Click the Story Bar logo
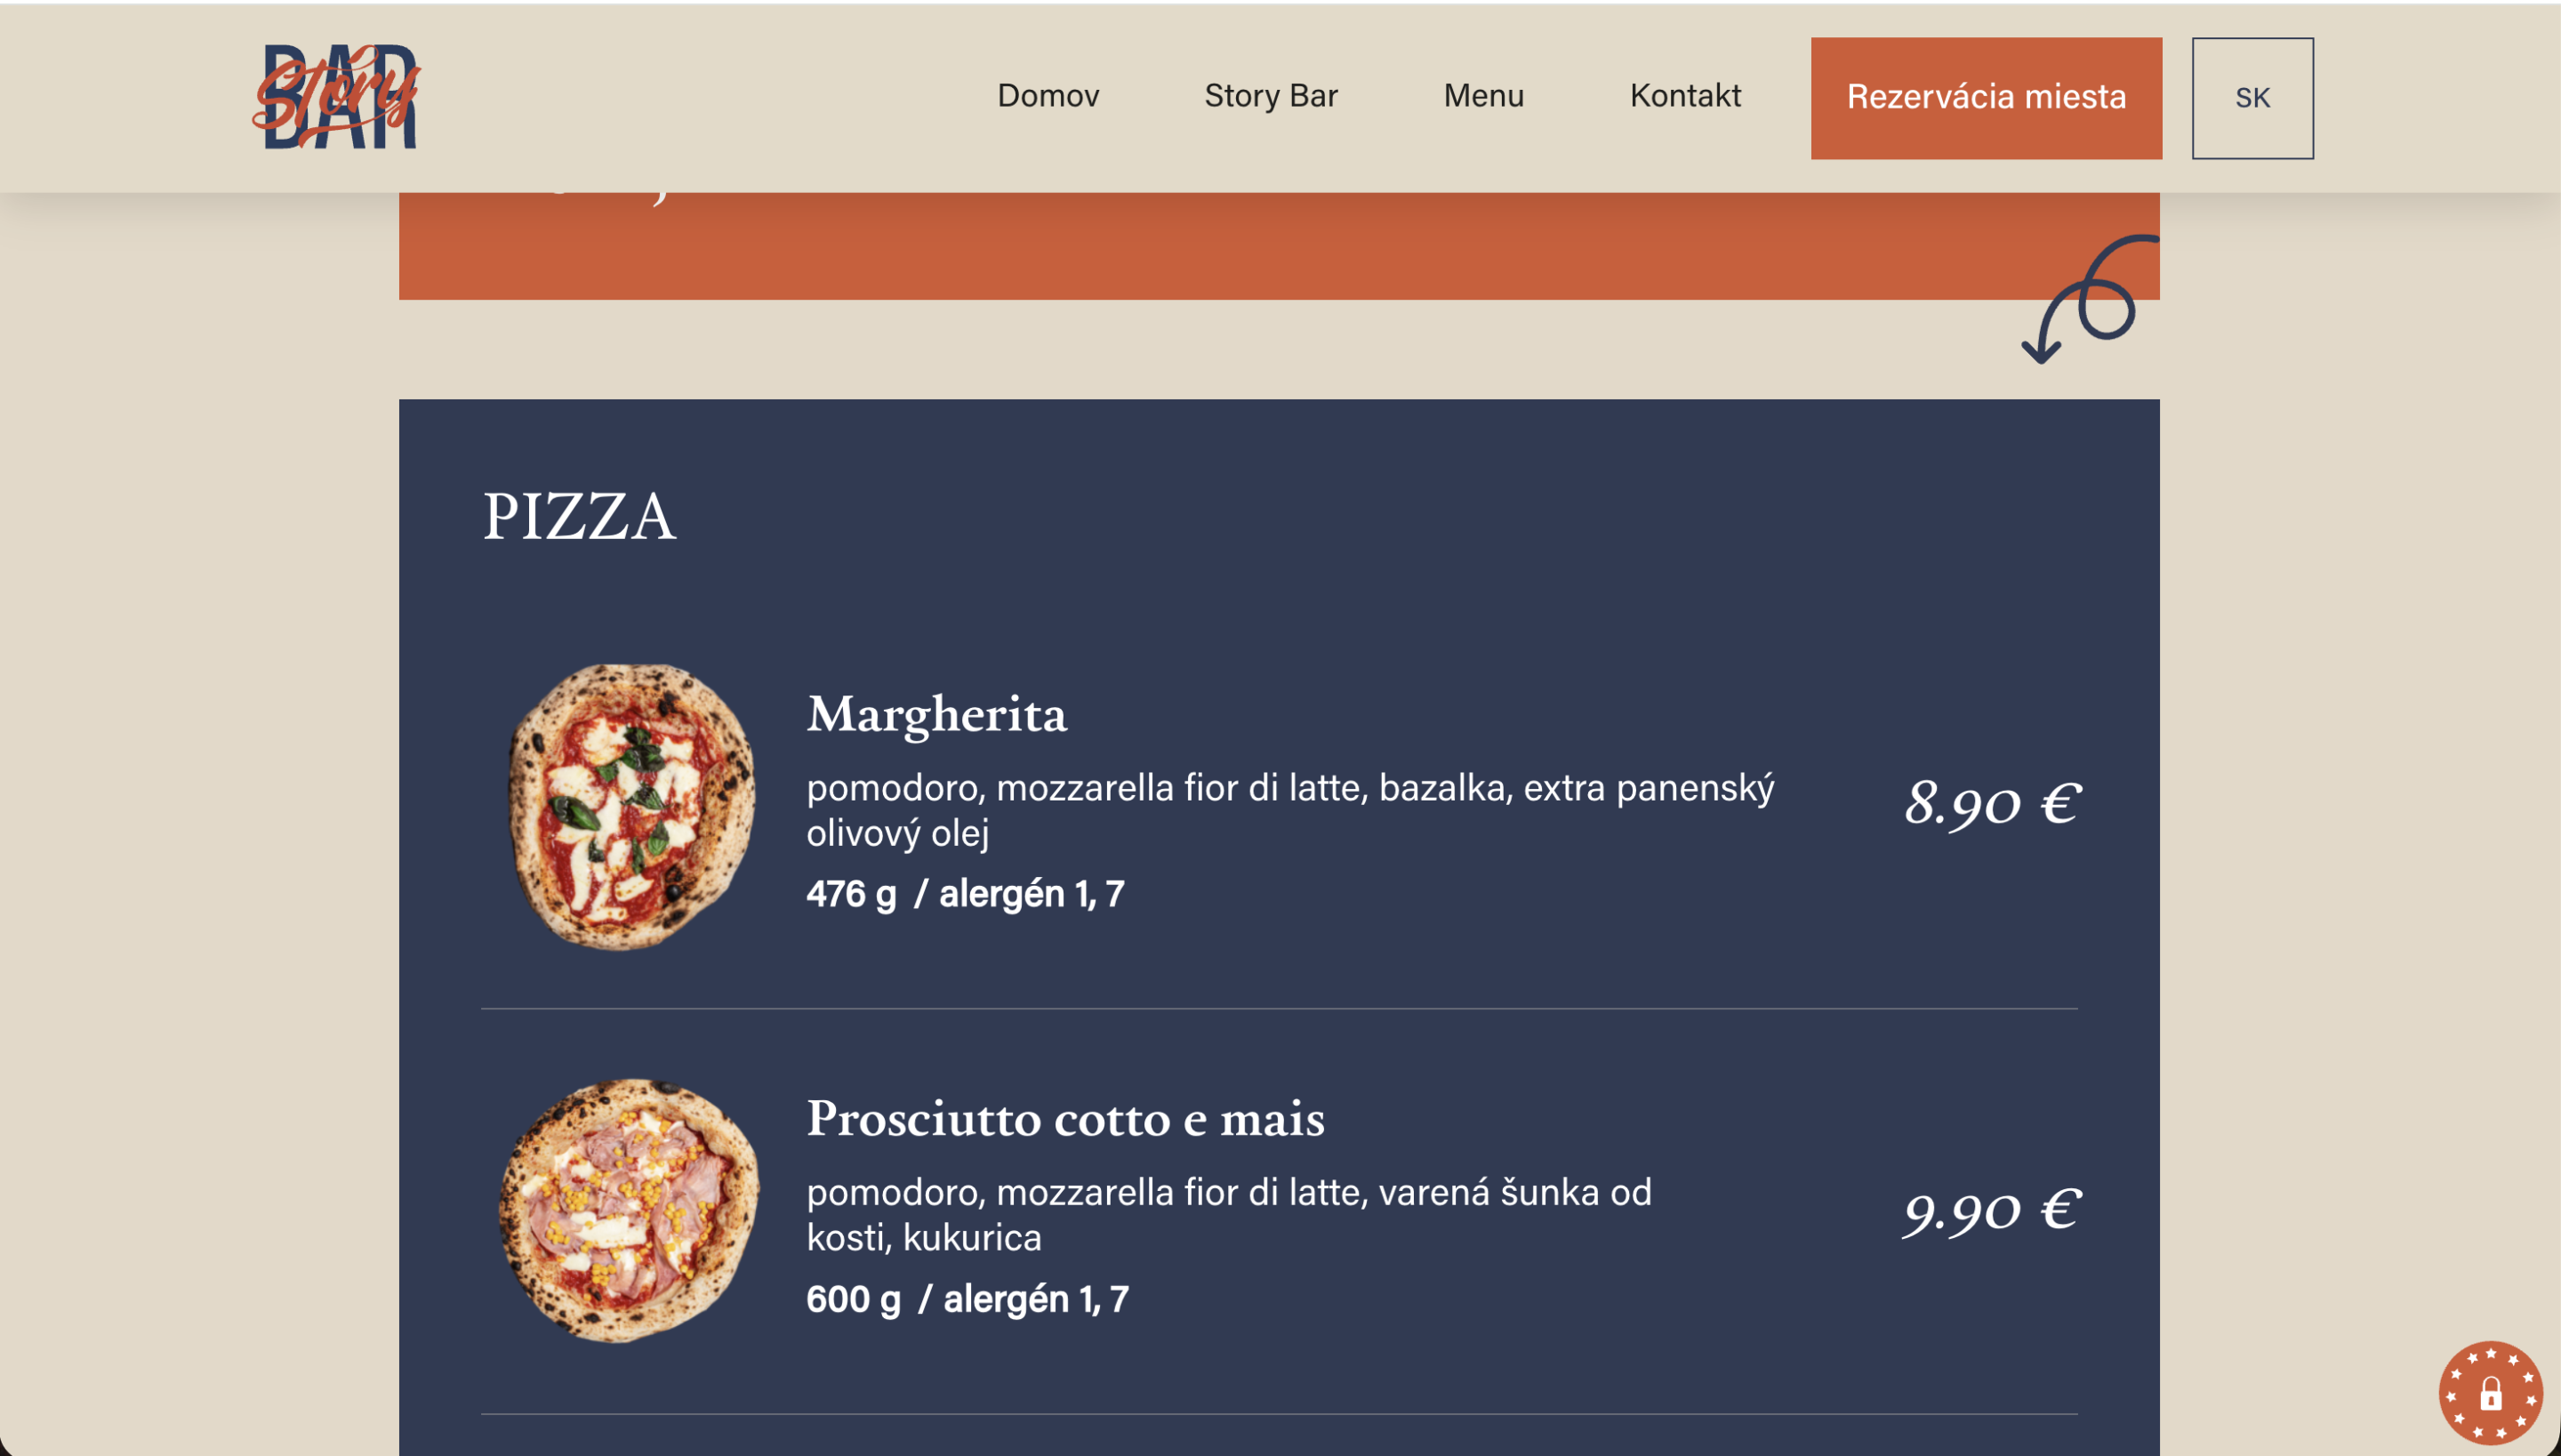The width and height of the screenshot is (2561, 1456). (x=336, y=97)
